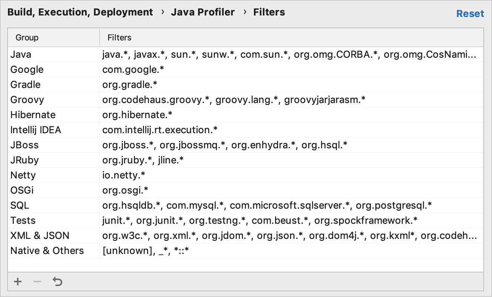Click the Group column header
Viewport: 492px width, 297px height.
coord(27,37)
